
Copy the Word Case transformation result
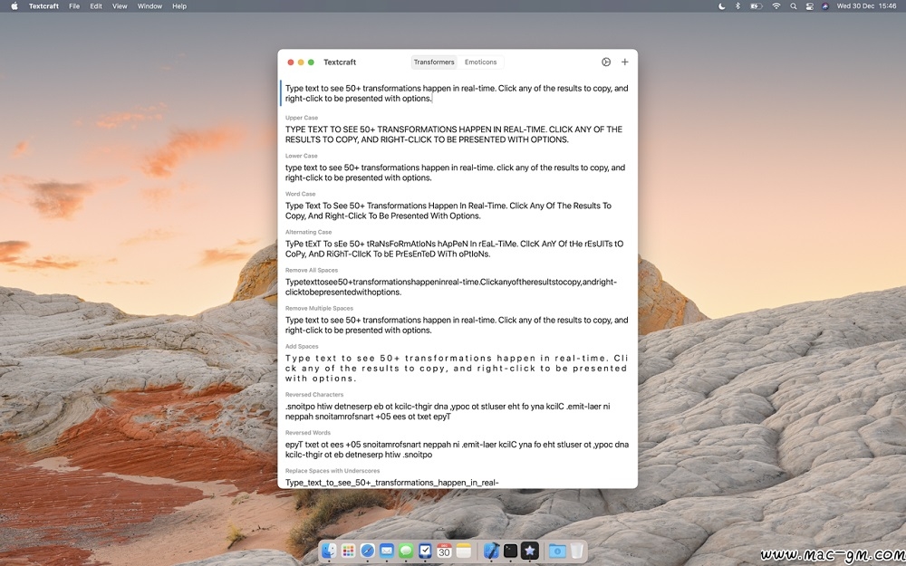point(448,211)
